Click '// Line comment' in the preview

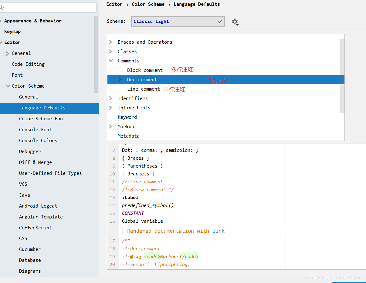(142, 182)
